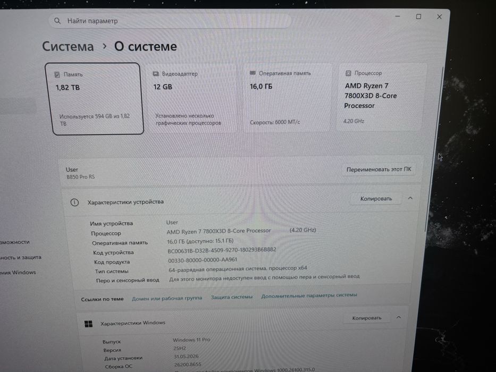Click 'Скорость: 6000 МТ/с' text
496x372 pixels.
(x=275, y=122)
